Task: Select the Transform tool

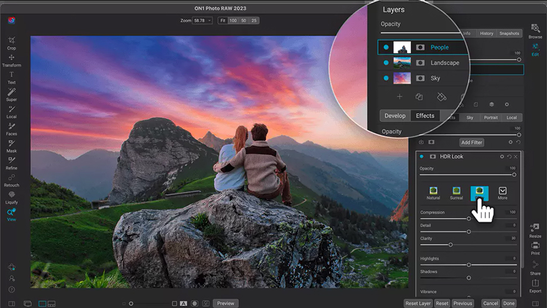Action: click(x=11, y=60)
